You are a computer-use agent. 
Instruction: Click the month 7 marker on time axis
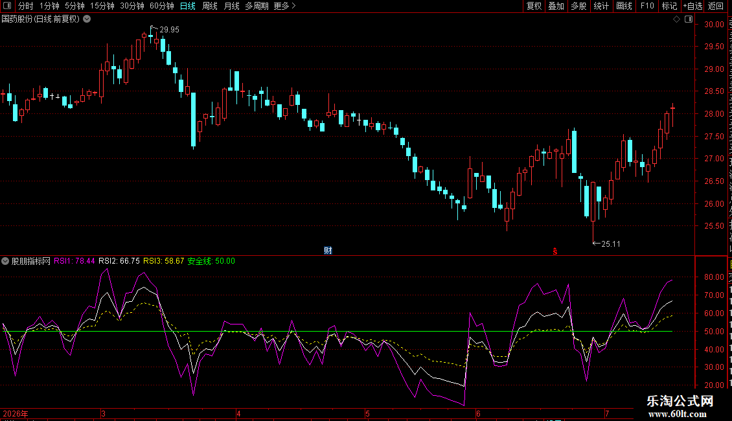(x=607, y=413)
